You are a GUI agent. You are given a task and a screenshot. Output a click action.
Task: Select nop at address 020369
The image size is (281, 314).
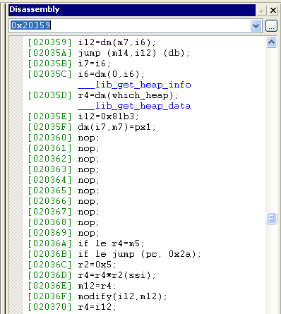pyautogui.click(x=88, y=233)
